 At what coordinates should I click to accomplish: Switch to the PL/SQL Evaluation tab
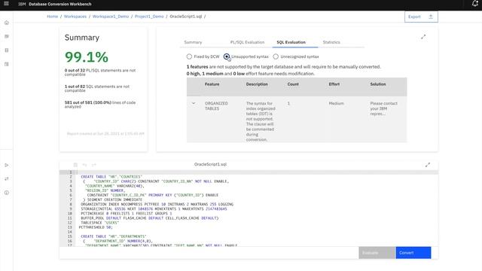247,42
